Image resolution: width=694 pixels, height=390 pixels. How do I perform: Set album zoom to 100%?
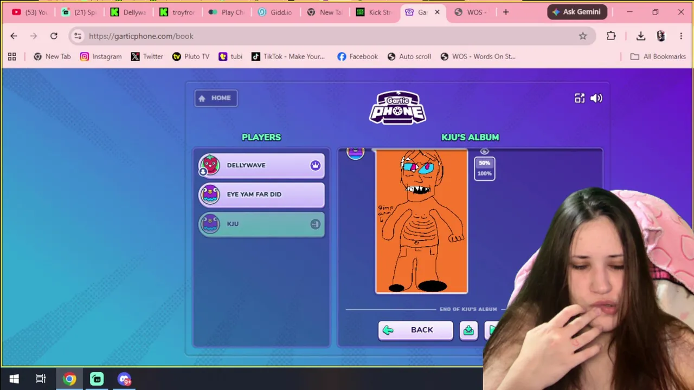[484, 173]
